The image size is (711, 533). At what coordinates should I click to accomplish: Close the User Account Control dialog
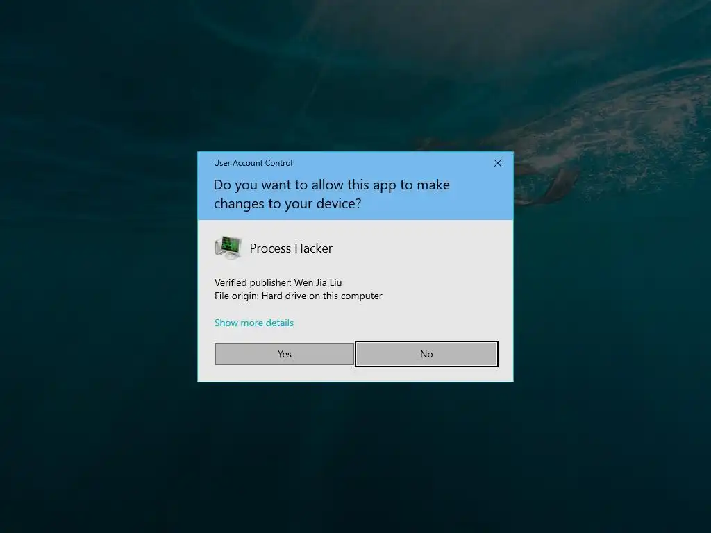[x=497, y=163]
